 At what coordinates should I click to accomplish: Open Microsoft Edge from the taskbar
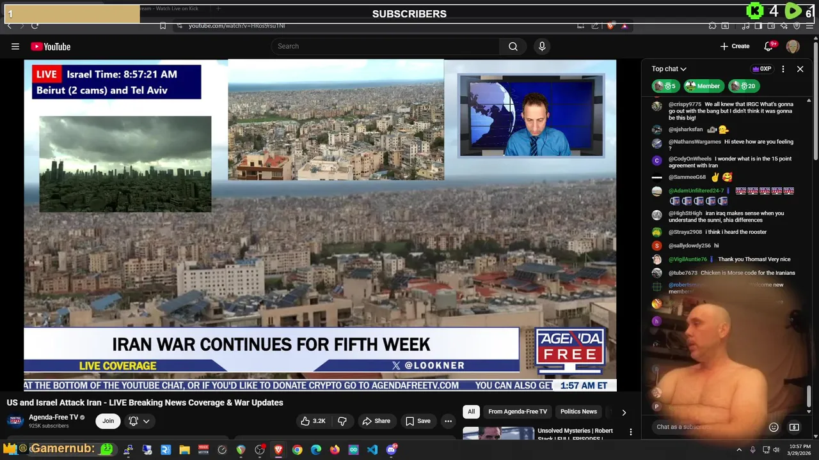316,450
